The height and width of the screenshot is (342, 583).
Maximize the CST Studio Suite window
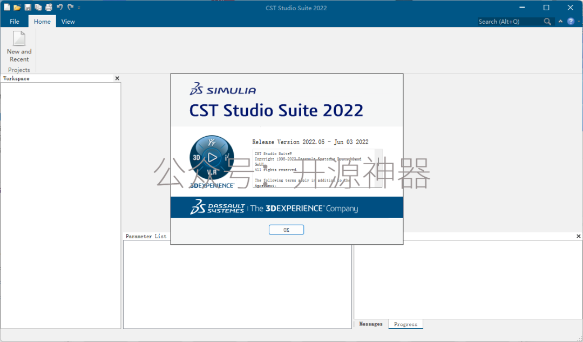[546, 8]
